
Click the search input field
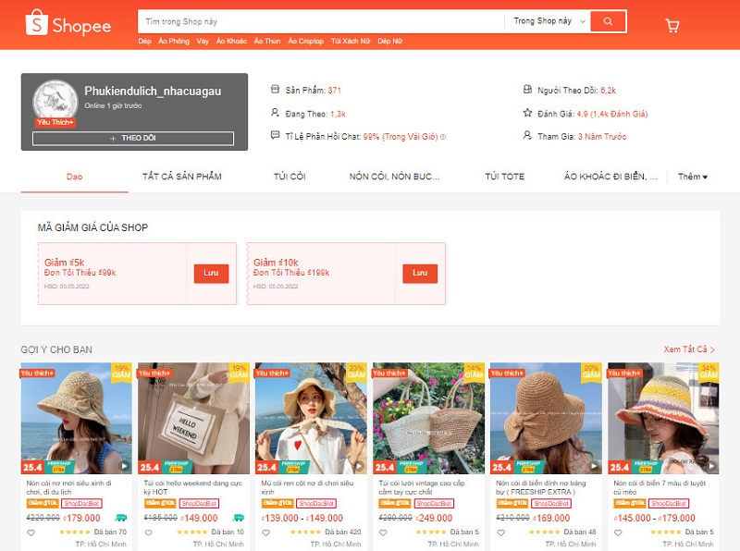tap(319, 21)
